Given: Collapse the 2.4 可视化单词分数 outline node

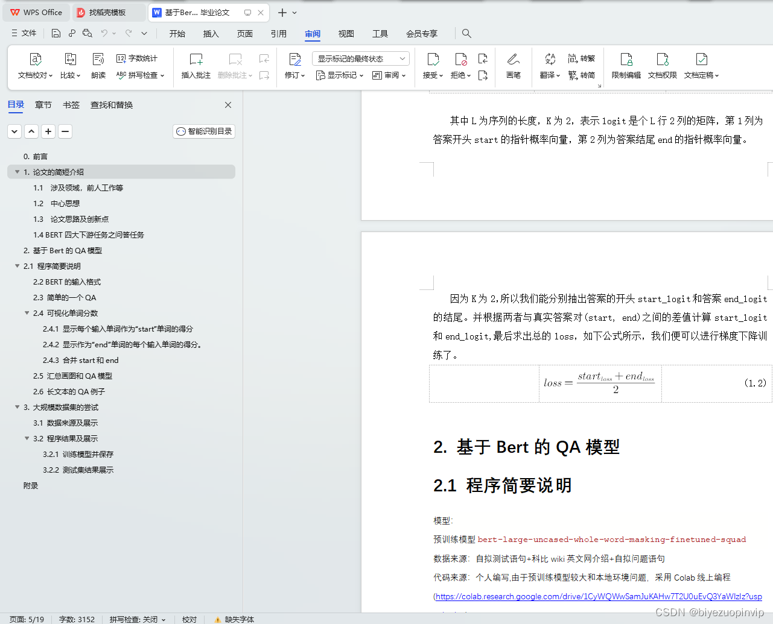Looking at the screenshot, I should tap(27, 313).
